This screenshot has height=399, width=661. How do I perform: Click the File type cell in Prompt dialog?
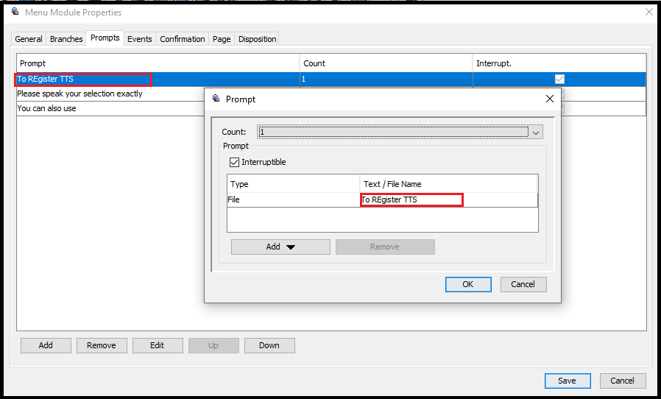point(293,199)
